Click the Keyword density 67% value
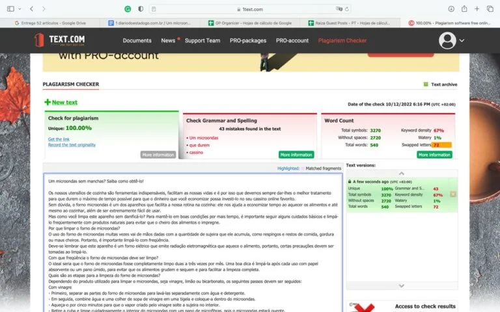This screenshot has width=500, height=312. [439, 131]
